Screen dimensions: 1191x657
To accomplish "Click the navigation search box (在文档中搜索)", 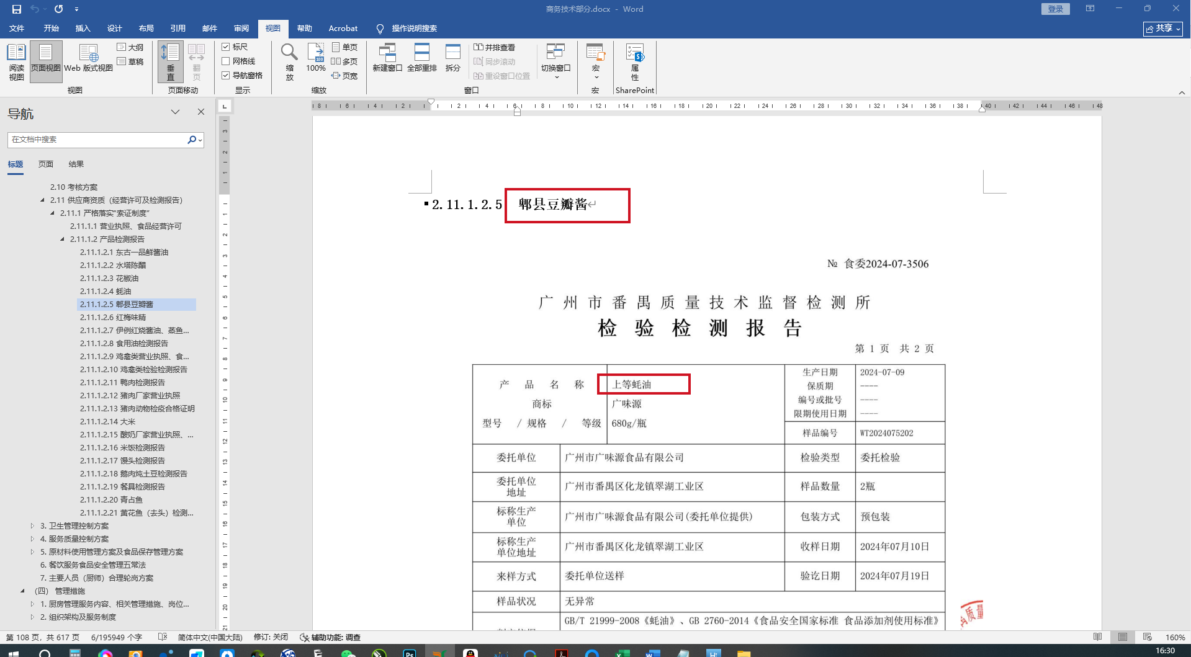I will [x=97, y=140].
